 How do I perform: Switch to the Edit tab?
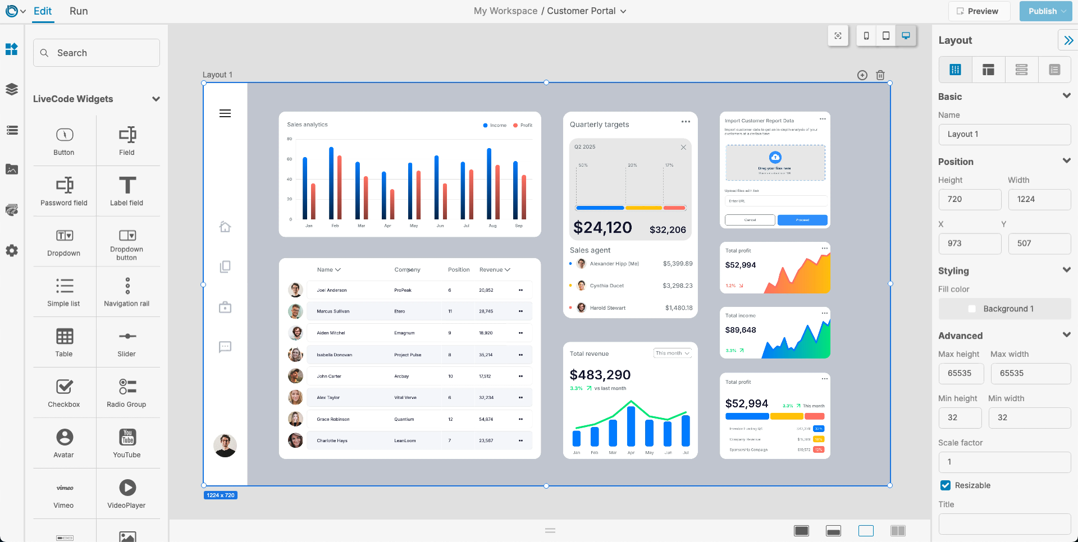(x=43, y=11)
